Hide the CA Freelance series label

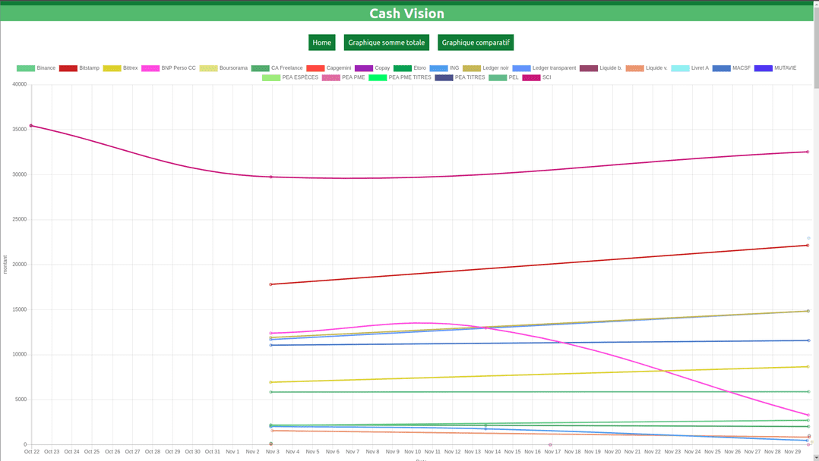tap(286, 68)
